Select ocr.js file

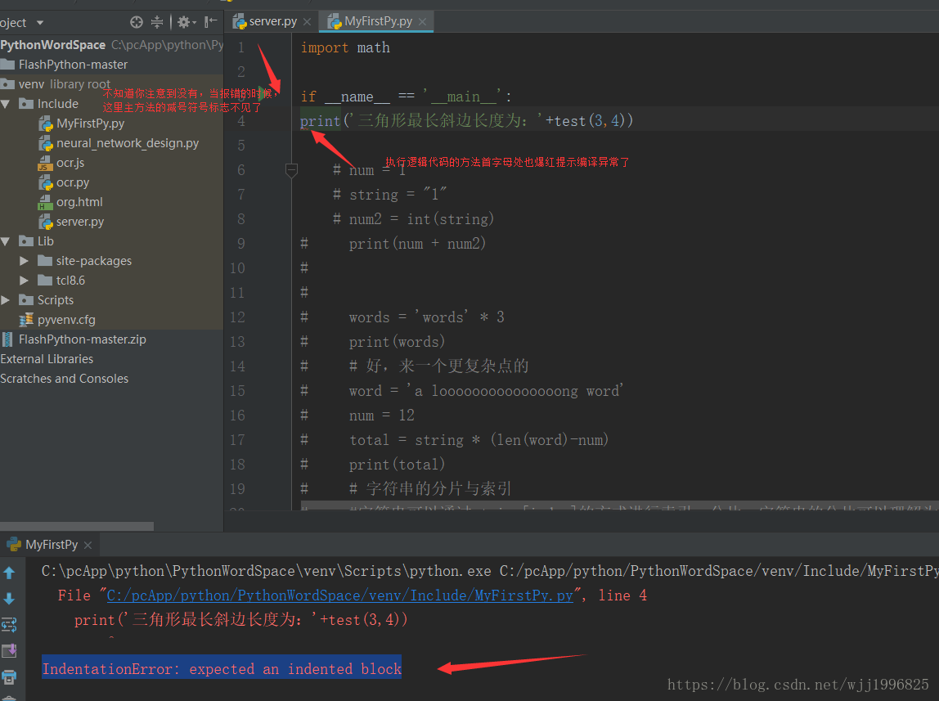click(x=70, y=163)
